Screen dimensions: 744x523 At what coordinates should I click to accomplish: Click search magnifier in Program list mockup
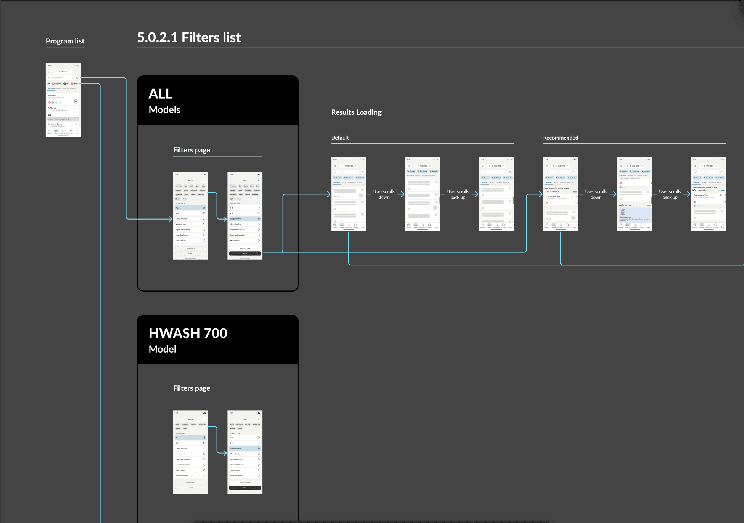point(49,78)
